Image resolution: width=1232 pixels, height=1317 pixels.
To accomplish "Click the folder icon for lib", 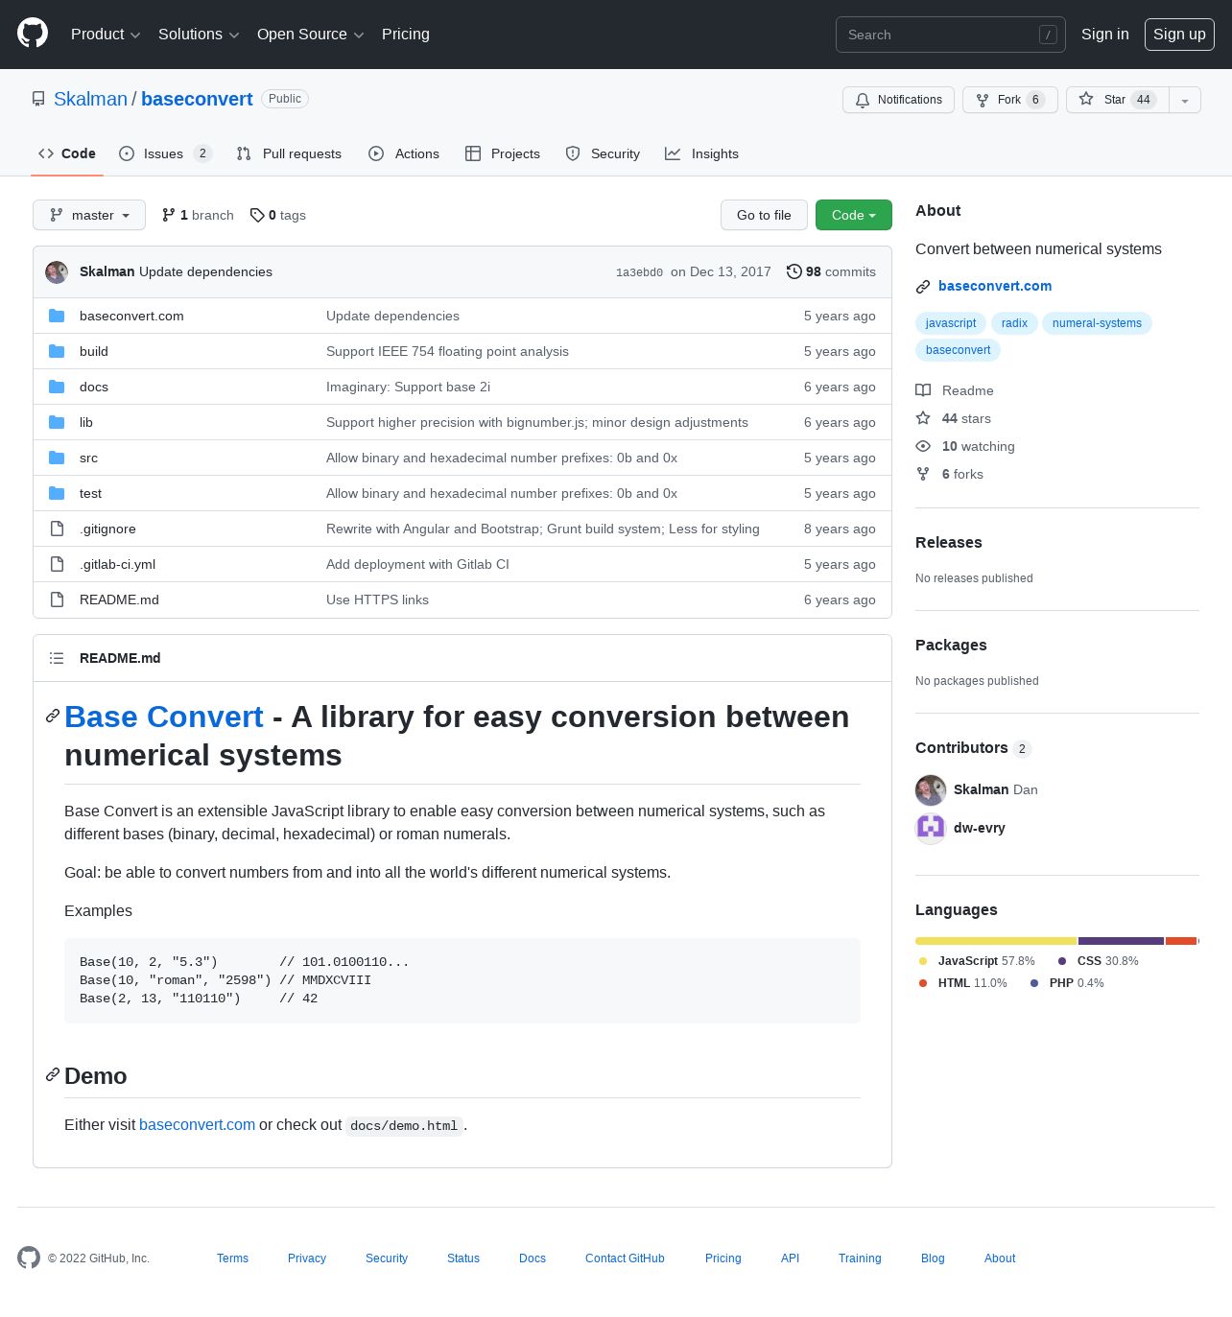I will coord(57,422).
